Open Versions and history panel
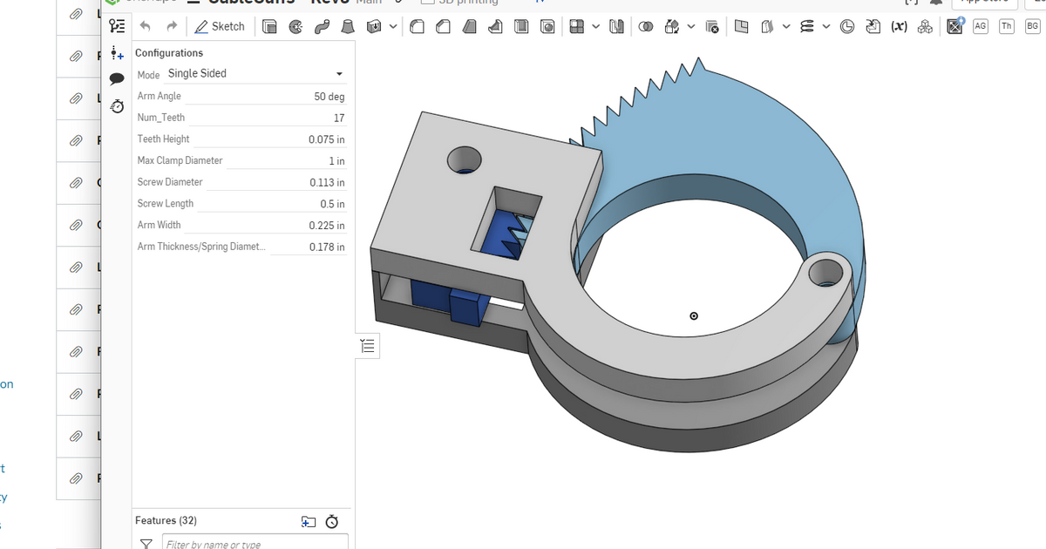Image resolution: width=1046 pixels, height=549 pixels. pyautogui.click(x=117, y=106)
